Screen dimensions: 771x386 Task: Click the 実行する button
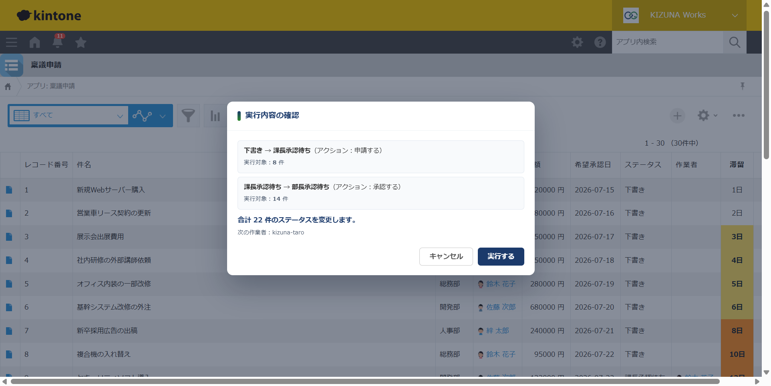pos(501,256)
